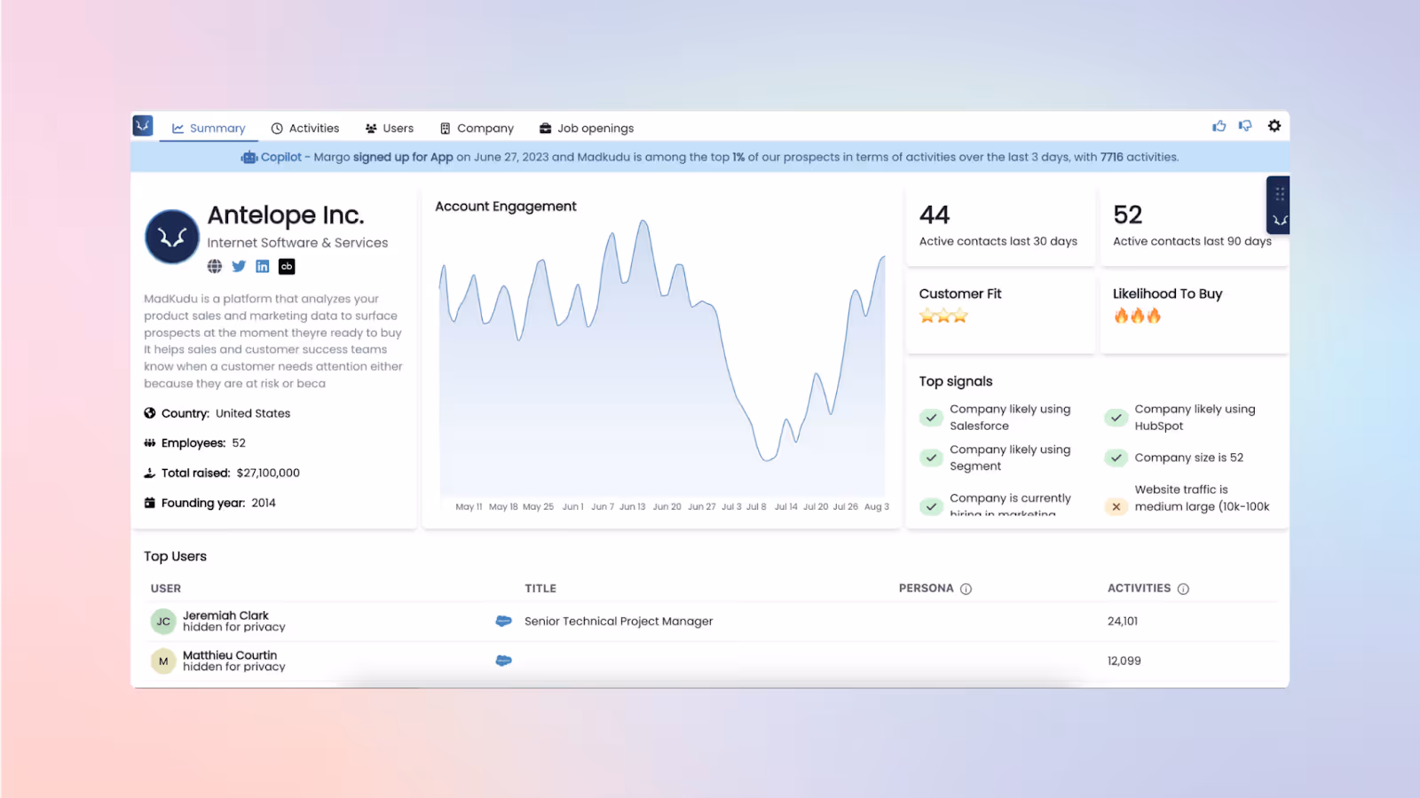Open the settings gear icon

pos(1274,126)
